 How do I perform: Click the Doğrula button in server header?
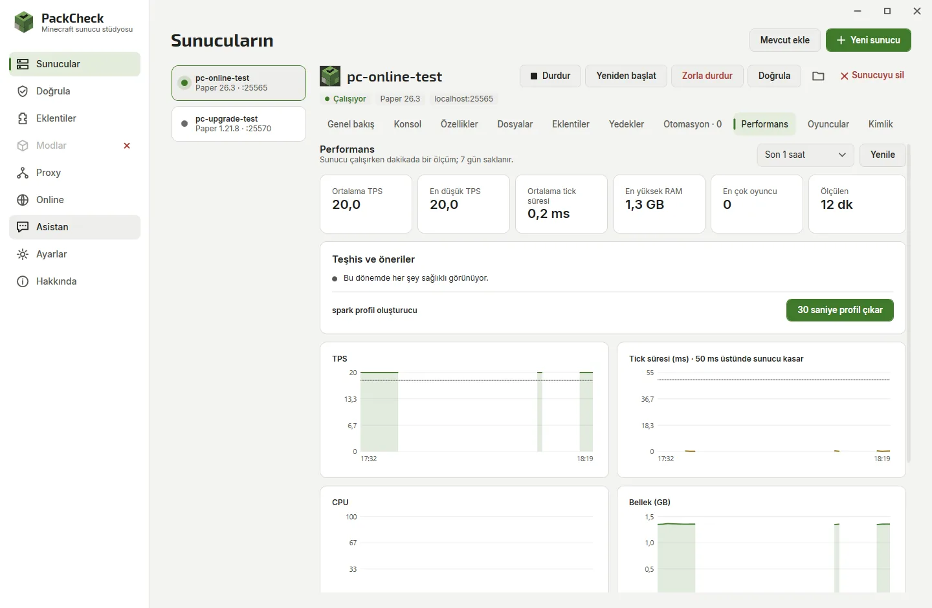point(774,76)
